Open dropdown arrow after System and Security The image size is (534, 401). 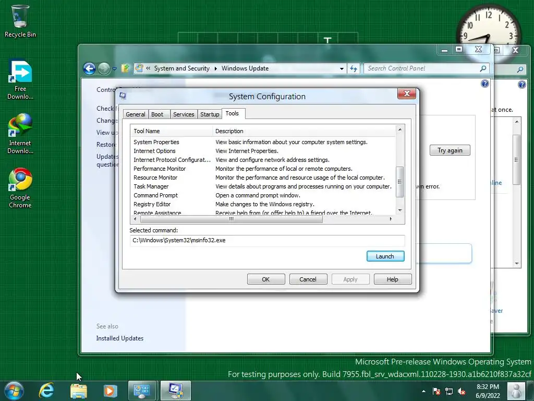tap(215, 68)
